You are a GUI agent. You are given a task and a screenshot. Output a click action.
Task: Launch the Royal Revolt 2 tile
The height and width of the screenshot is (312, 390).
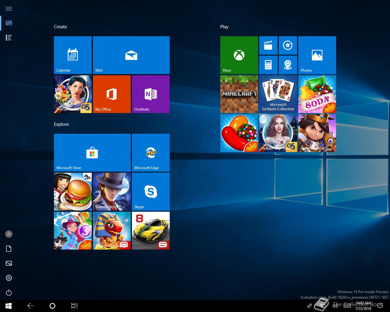click(317, 133)
